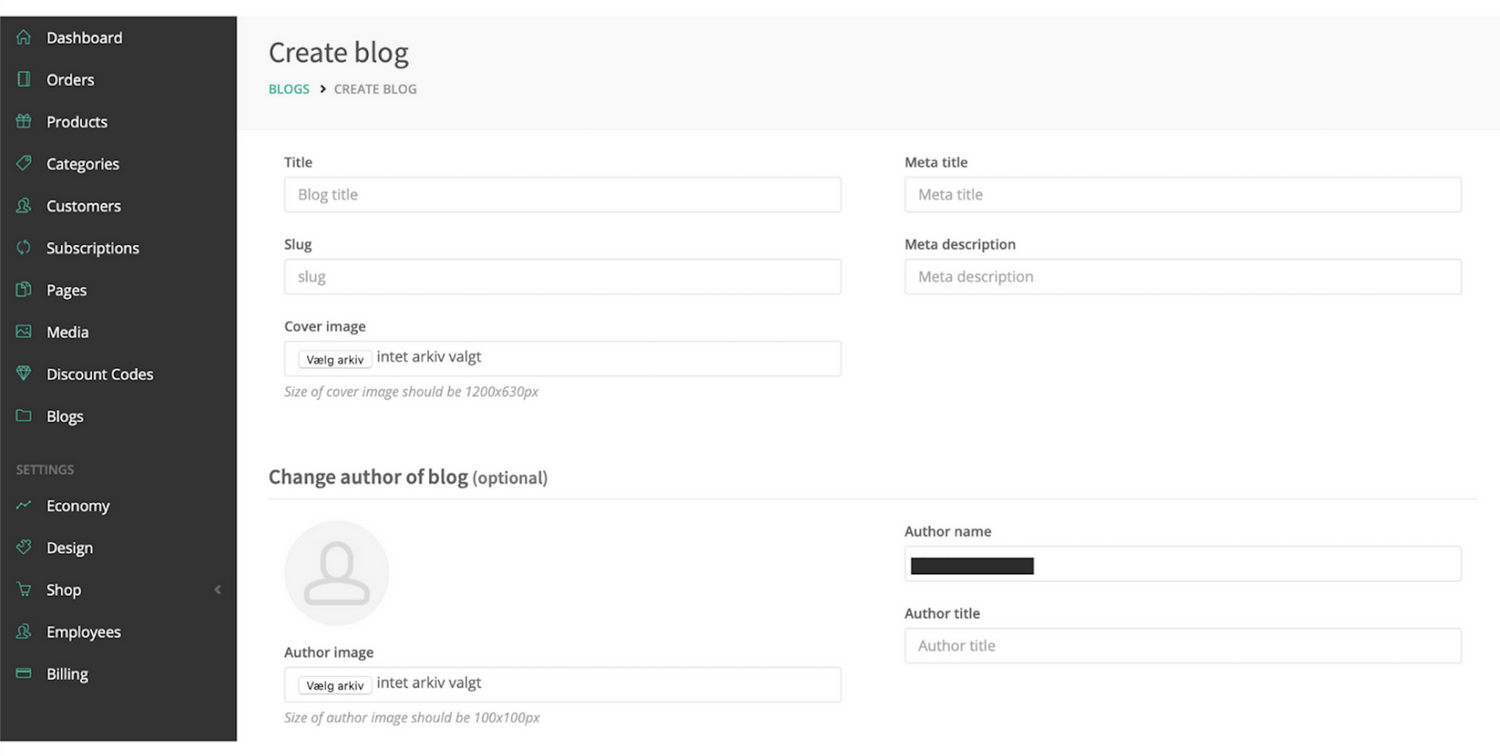Click into the Meta description field
Image resolution: width=1500 pixels, height=756 pixels.
pos(1183,276)
